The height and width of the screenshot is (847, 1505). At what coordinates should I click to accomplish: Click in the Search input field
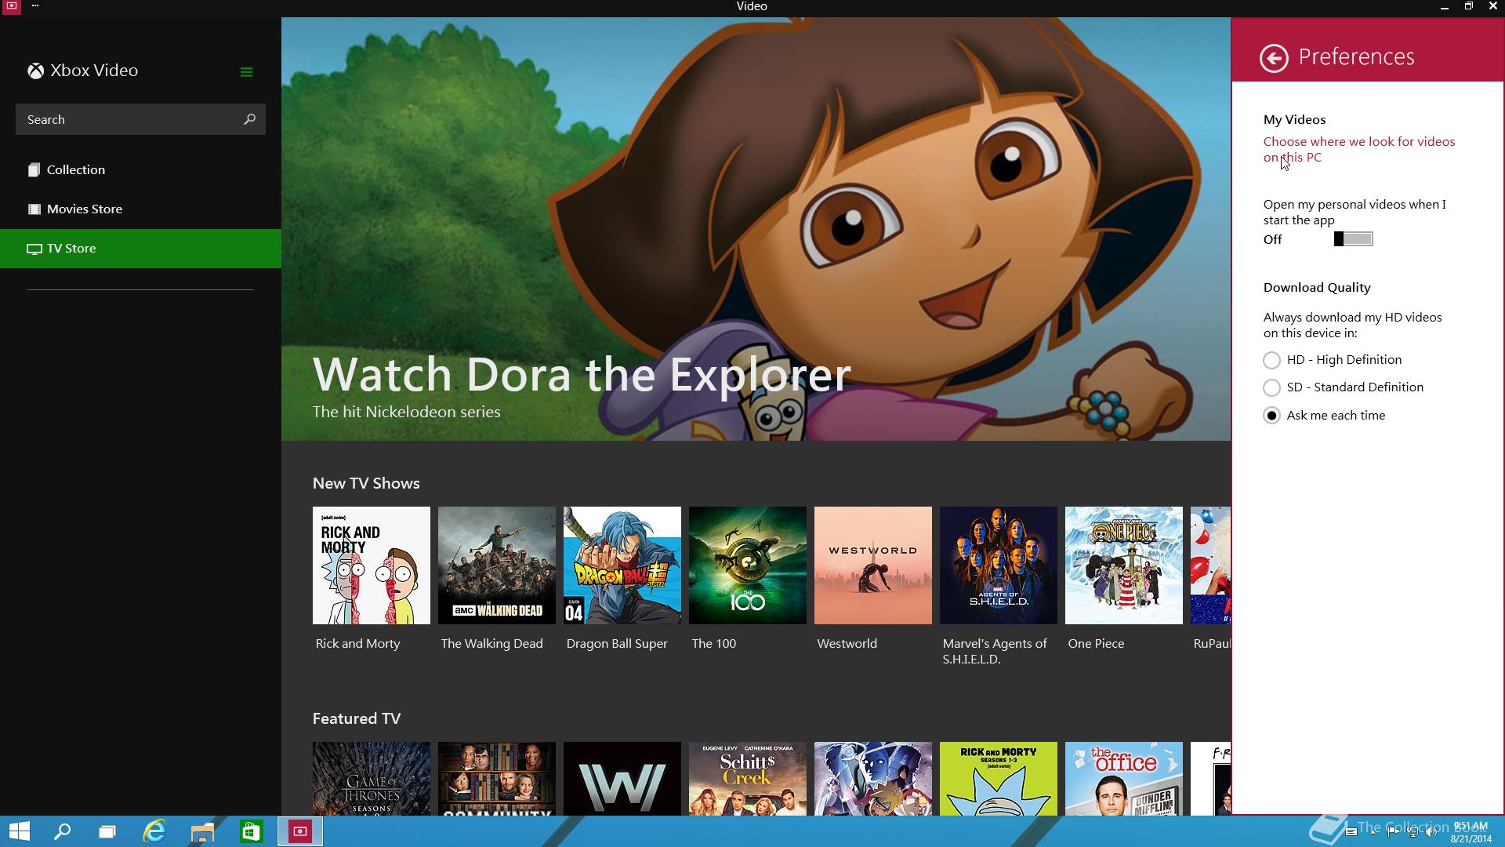click(129, 119)
